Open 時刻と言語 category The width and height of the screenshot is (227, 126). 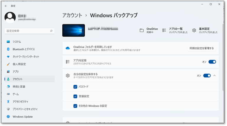click(30, 86)
